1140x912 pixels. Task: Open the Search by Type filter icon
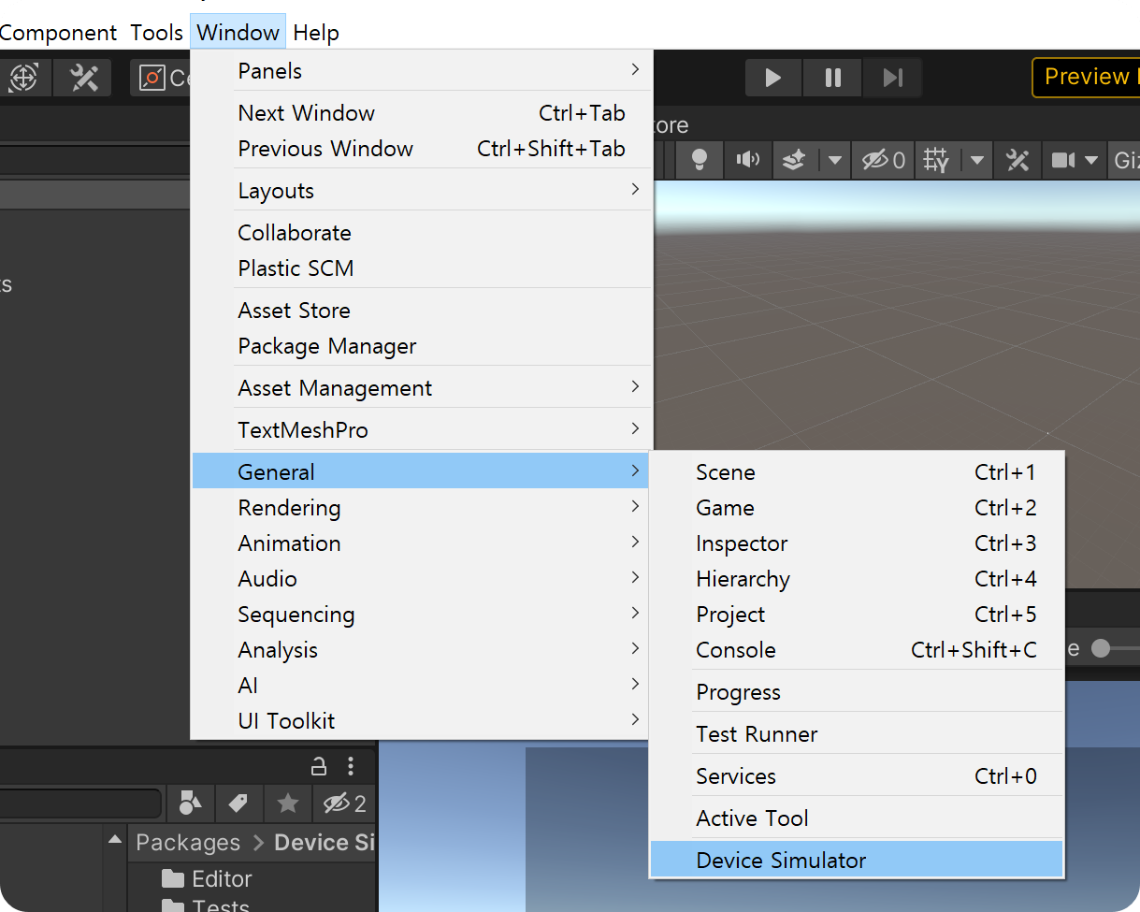coord(191,803)
